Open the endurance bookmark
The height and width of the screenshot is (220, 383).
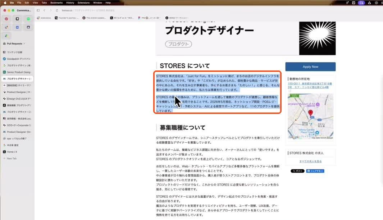(44, 18)
